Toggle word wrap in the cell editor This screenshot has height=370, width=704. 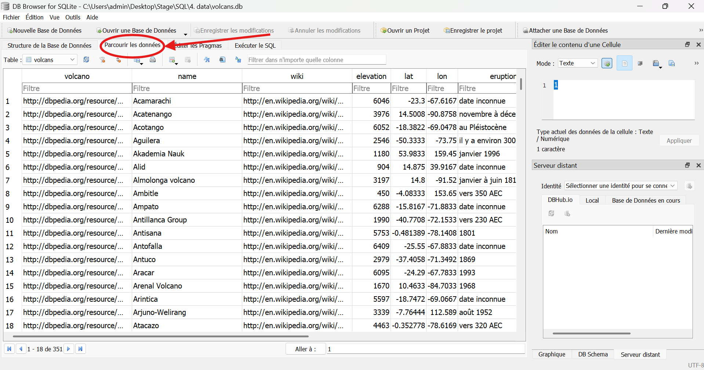click(640, 63)
